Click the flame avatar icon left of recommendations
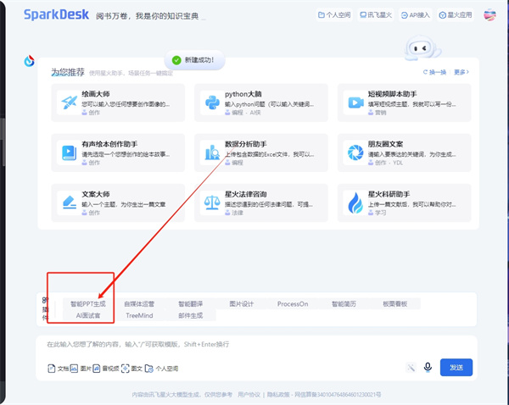The width and height of the screenshot is (509, 405). pos(29,61)
